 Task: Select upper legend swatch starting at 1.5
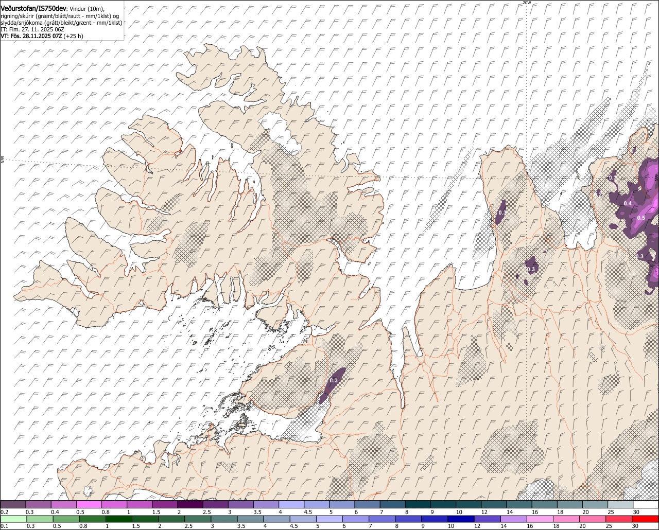[165, 504]
